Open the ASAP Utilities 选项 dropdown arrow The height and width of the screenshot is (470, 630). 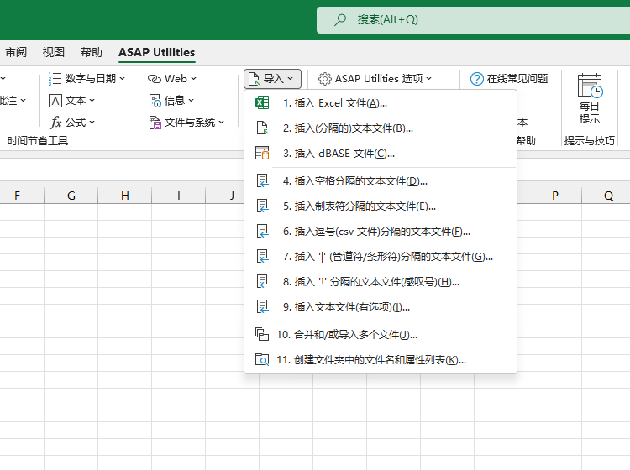pyautogui.click(x=428, y=79)
